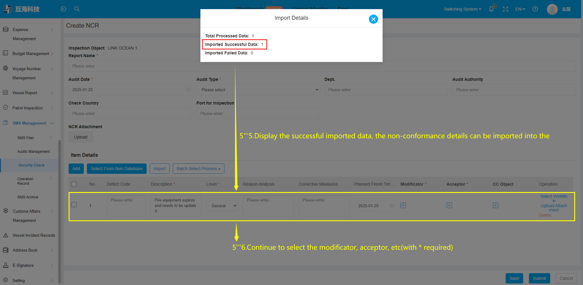This screenshot has width=583, height=285.
Task: Click the Patrol Inspection check icon
Action: pos(5,108)
